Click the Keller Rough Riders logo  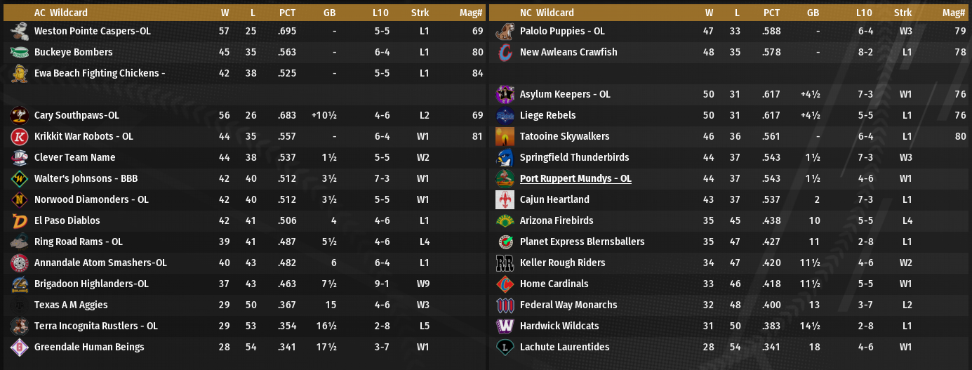point(505,263)
